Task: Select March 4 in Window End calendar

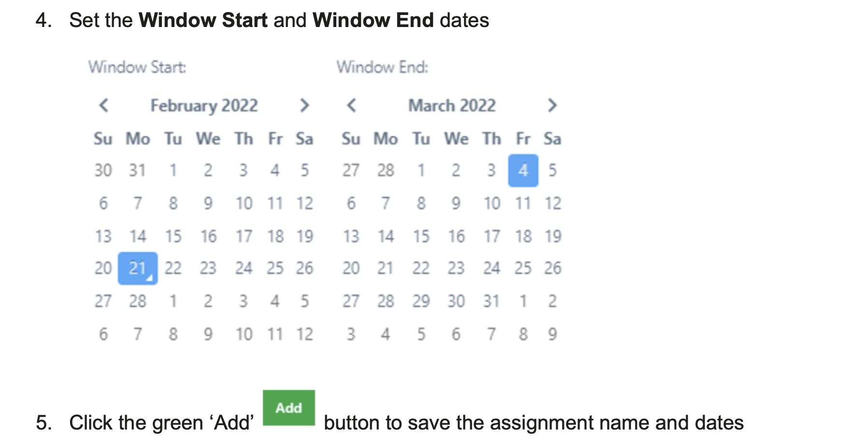Action: (x=523, y=170)
